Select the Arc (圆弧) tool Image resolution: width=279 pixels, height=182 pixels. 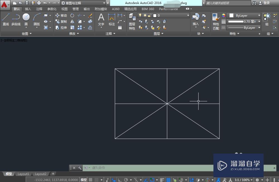pos(37,18)
